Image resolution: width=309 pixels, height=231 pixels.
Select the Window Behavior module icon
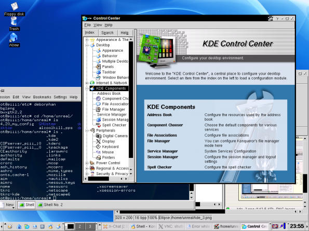click(98, 78)
